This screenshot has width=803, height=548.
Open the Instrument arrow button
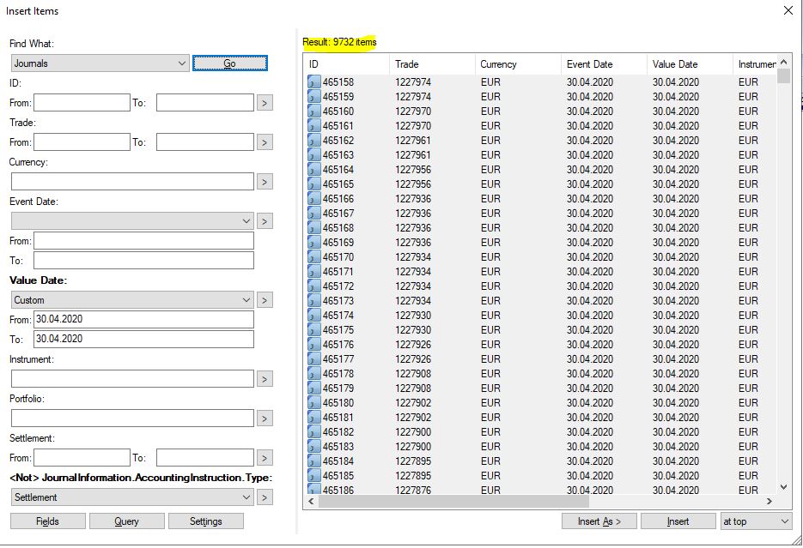pos(265,379)
